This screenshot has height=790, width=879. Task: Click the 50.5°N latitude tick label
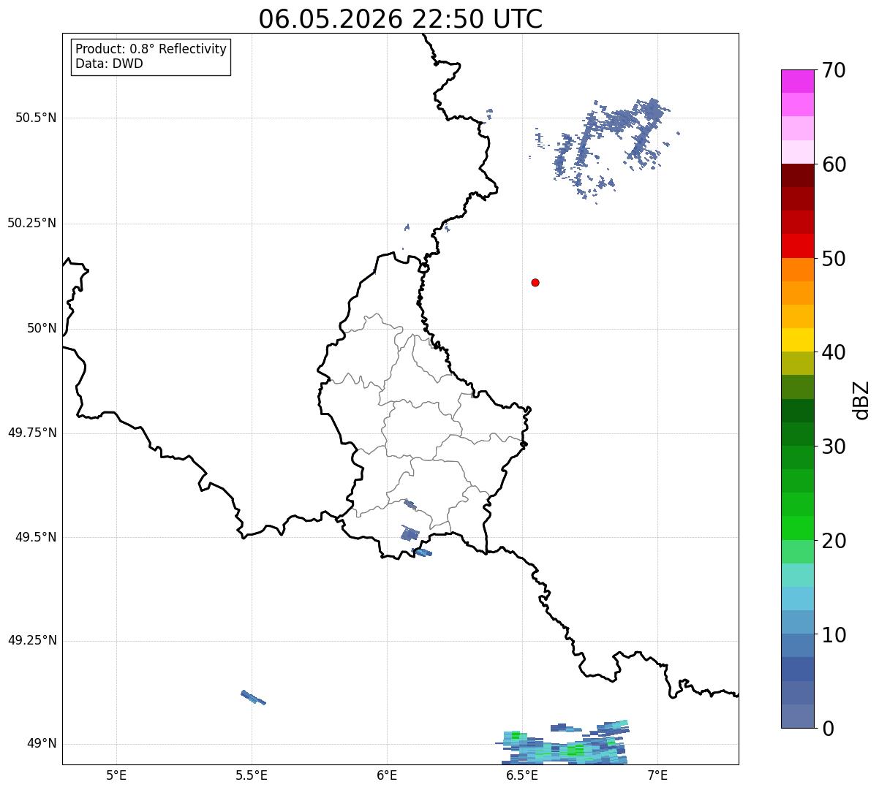[33, 118]
